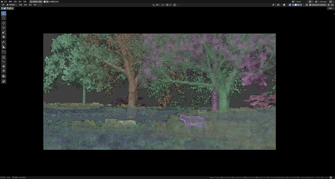The height and width of the screenshot is (179, 335).
Task: Click the new scene icon next to Scene
Action: click(310, 2)
